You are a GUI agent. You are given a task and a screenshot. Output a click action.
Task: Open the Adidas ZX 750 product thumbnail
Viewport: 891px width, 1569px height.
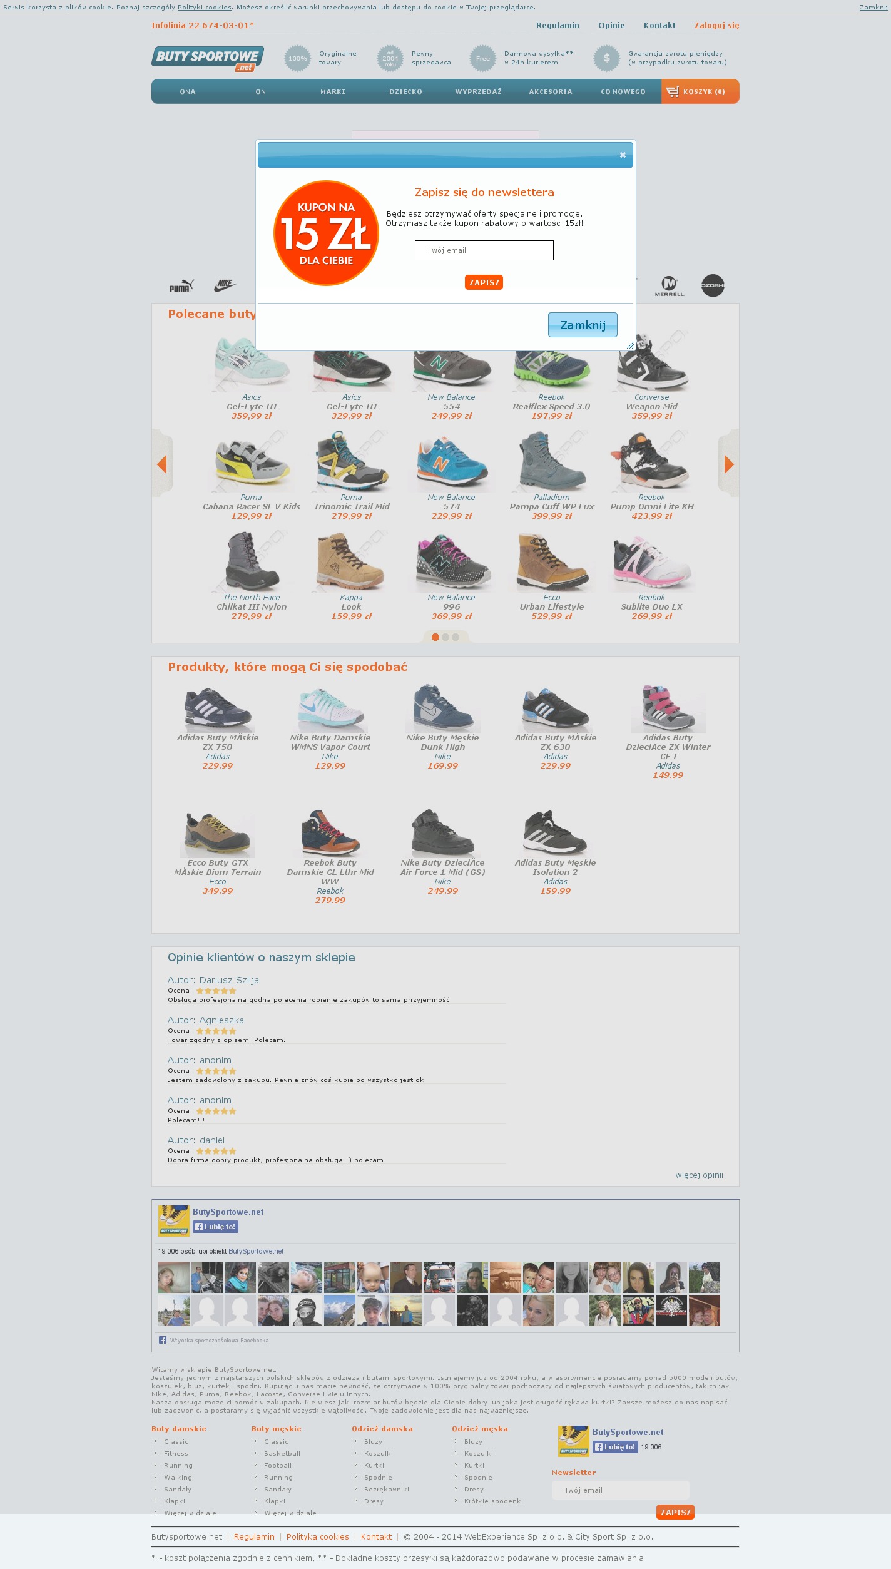[x=218, y=708]
